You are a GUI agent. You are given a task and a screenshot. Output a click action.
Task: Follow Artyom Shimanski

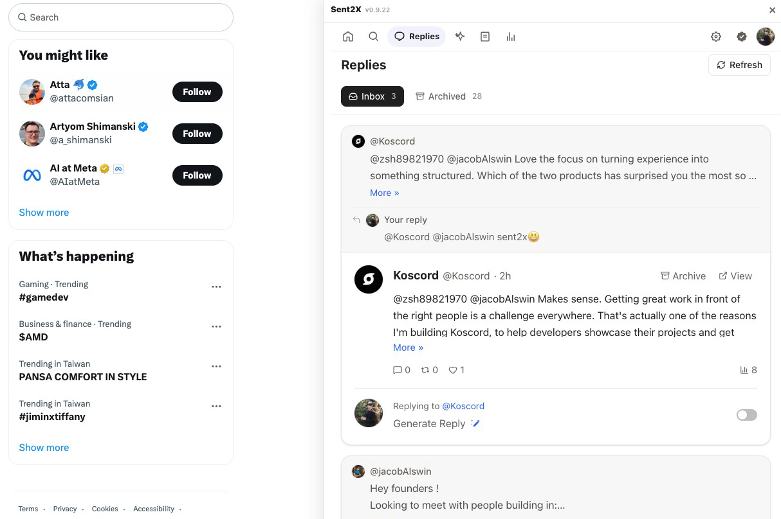coord(197,134)
